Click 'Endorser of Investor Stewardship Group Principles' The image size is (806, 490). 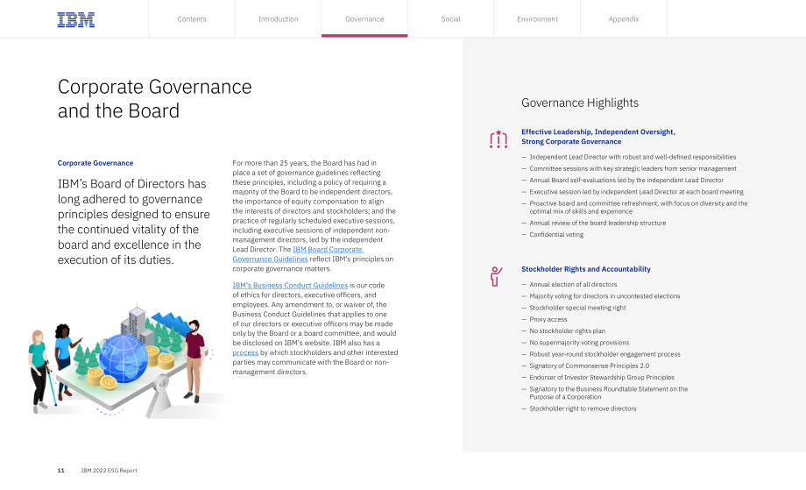click(602, 378)
